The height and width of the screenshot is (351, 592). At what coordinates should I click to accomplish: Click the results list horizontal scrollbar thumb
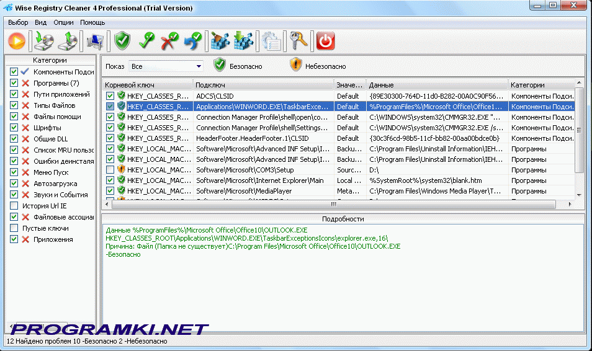pos(334,204)
